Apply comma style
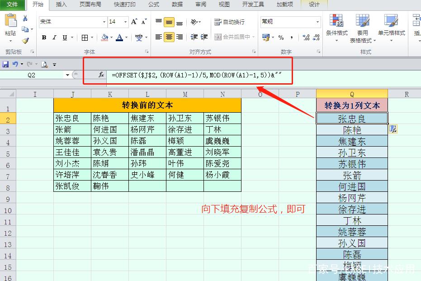Image resolution: width=421 pixels, height=281 pixels. pyautogui.click(x=292, y=38)
